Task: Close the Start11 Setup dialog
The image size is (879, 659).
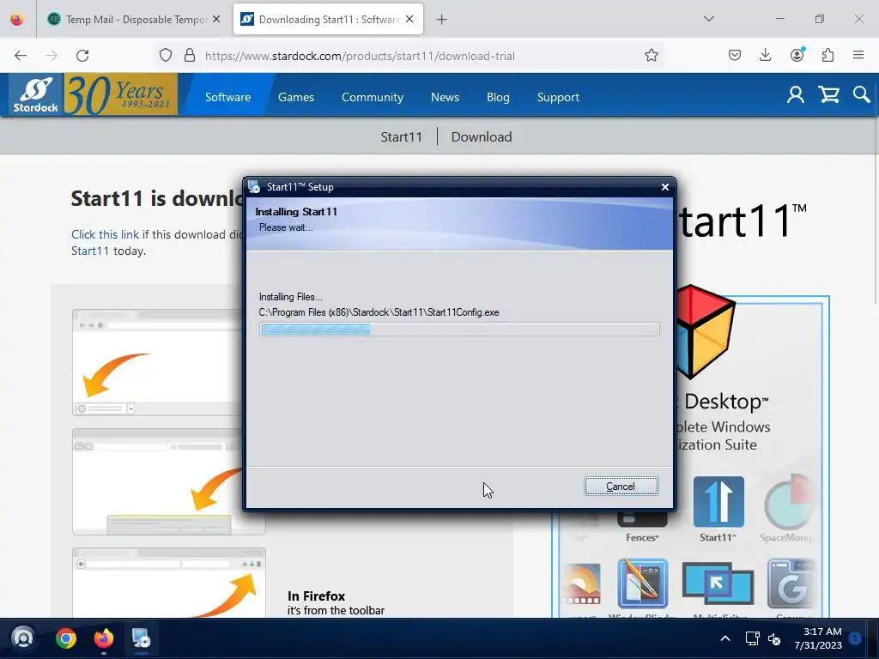Action: [665, 187]
